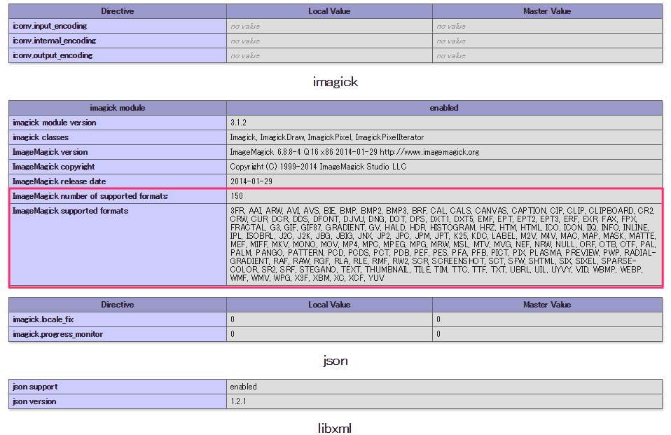
Task: Select the "enabled" value of json support
Action: [243, 387]
